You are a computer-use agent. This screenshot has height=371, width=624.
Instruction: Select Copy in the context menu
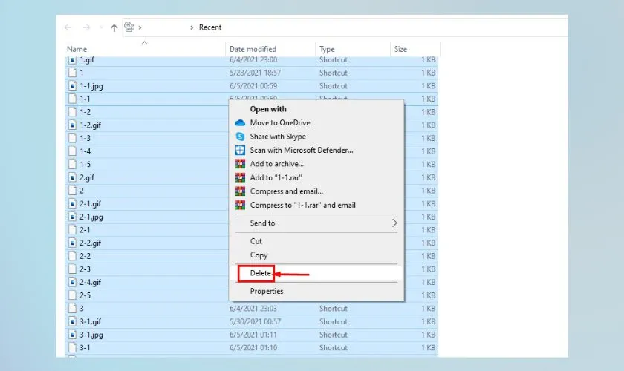[259, 255]
